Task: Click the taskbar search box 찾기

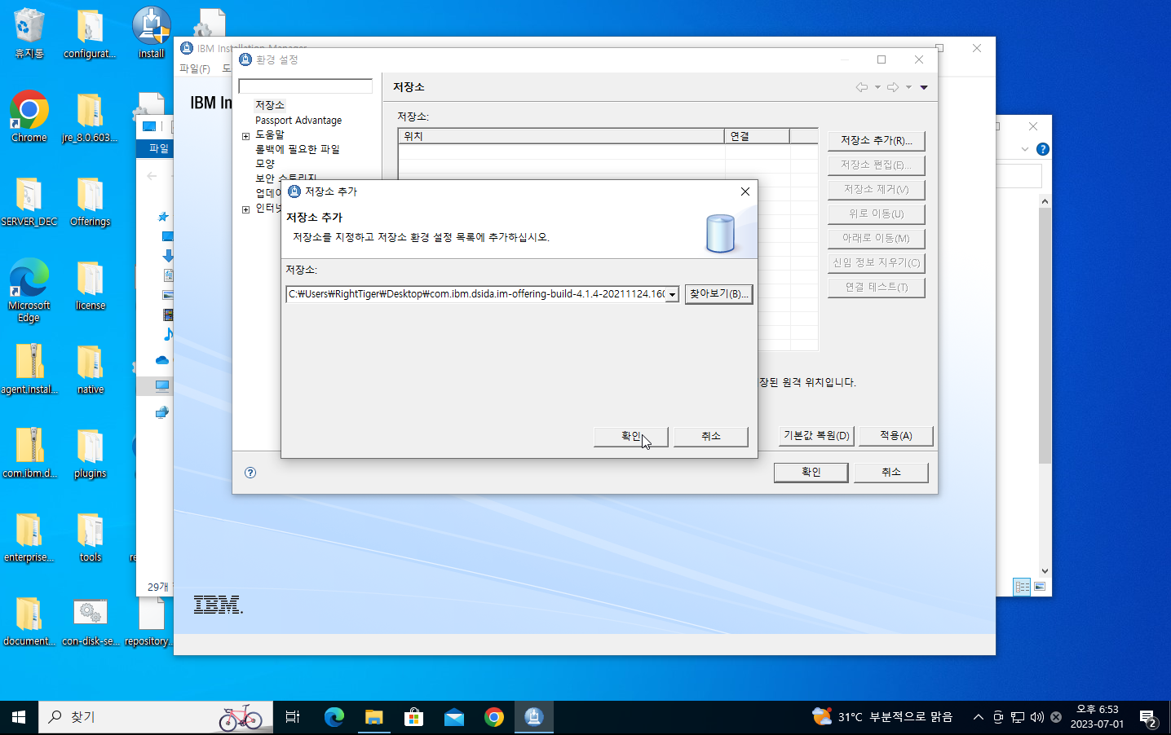Action: click(155, 717)
